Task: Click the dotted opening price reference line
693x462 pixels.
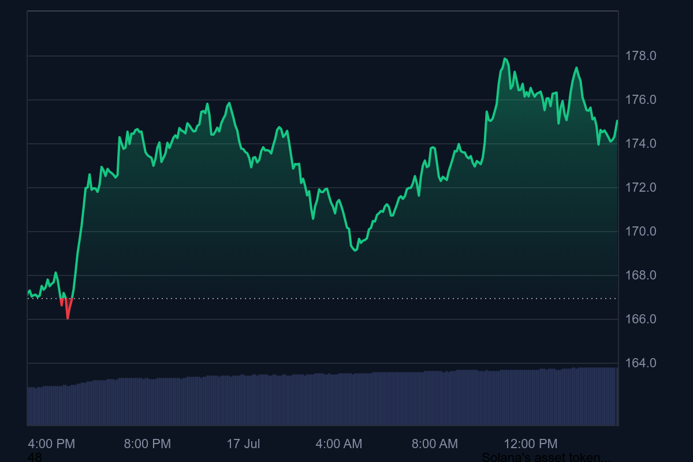Action: (x=346, y=299)
